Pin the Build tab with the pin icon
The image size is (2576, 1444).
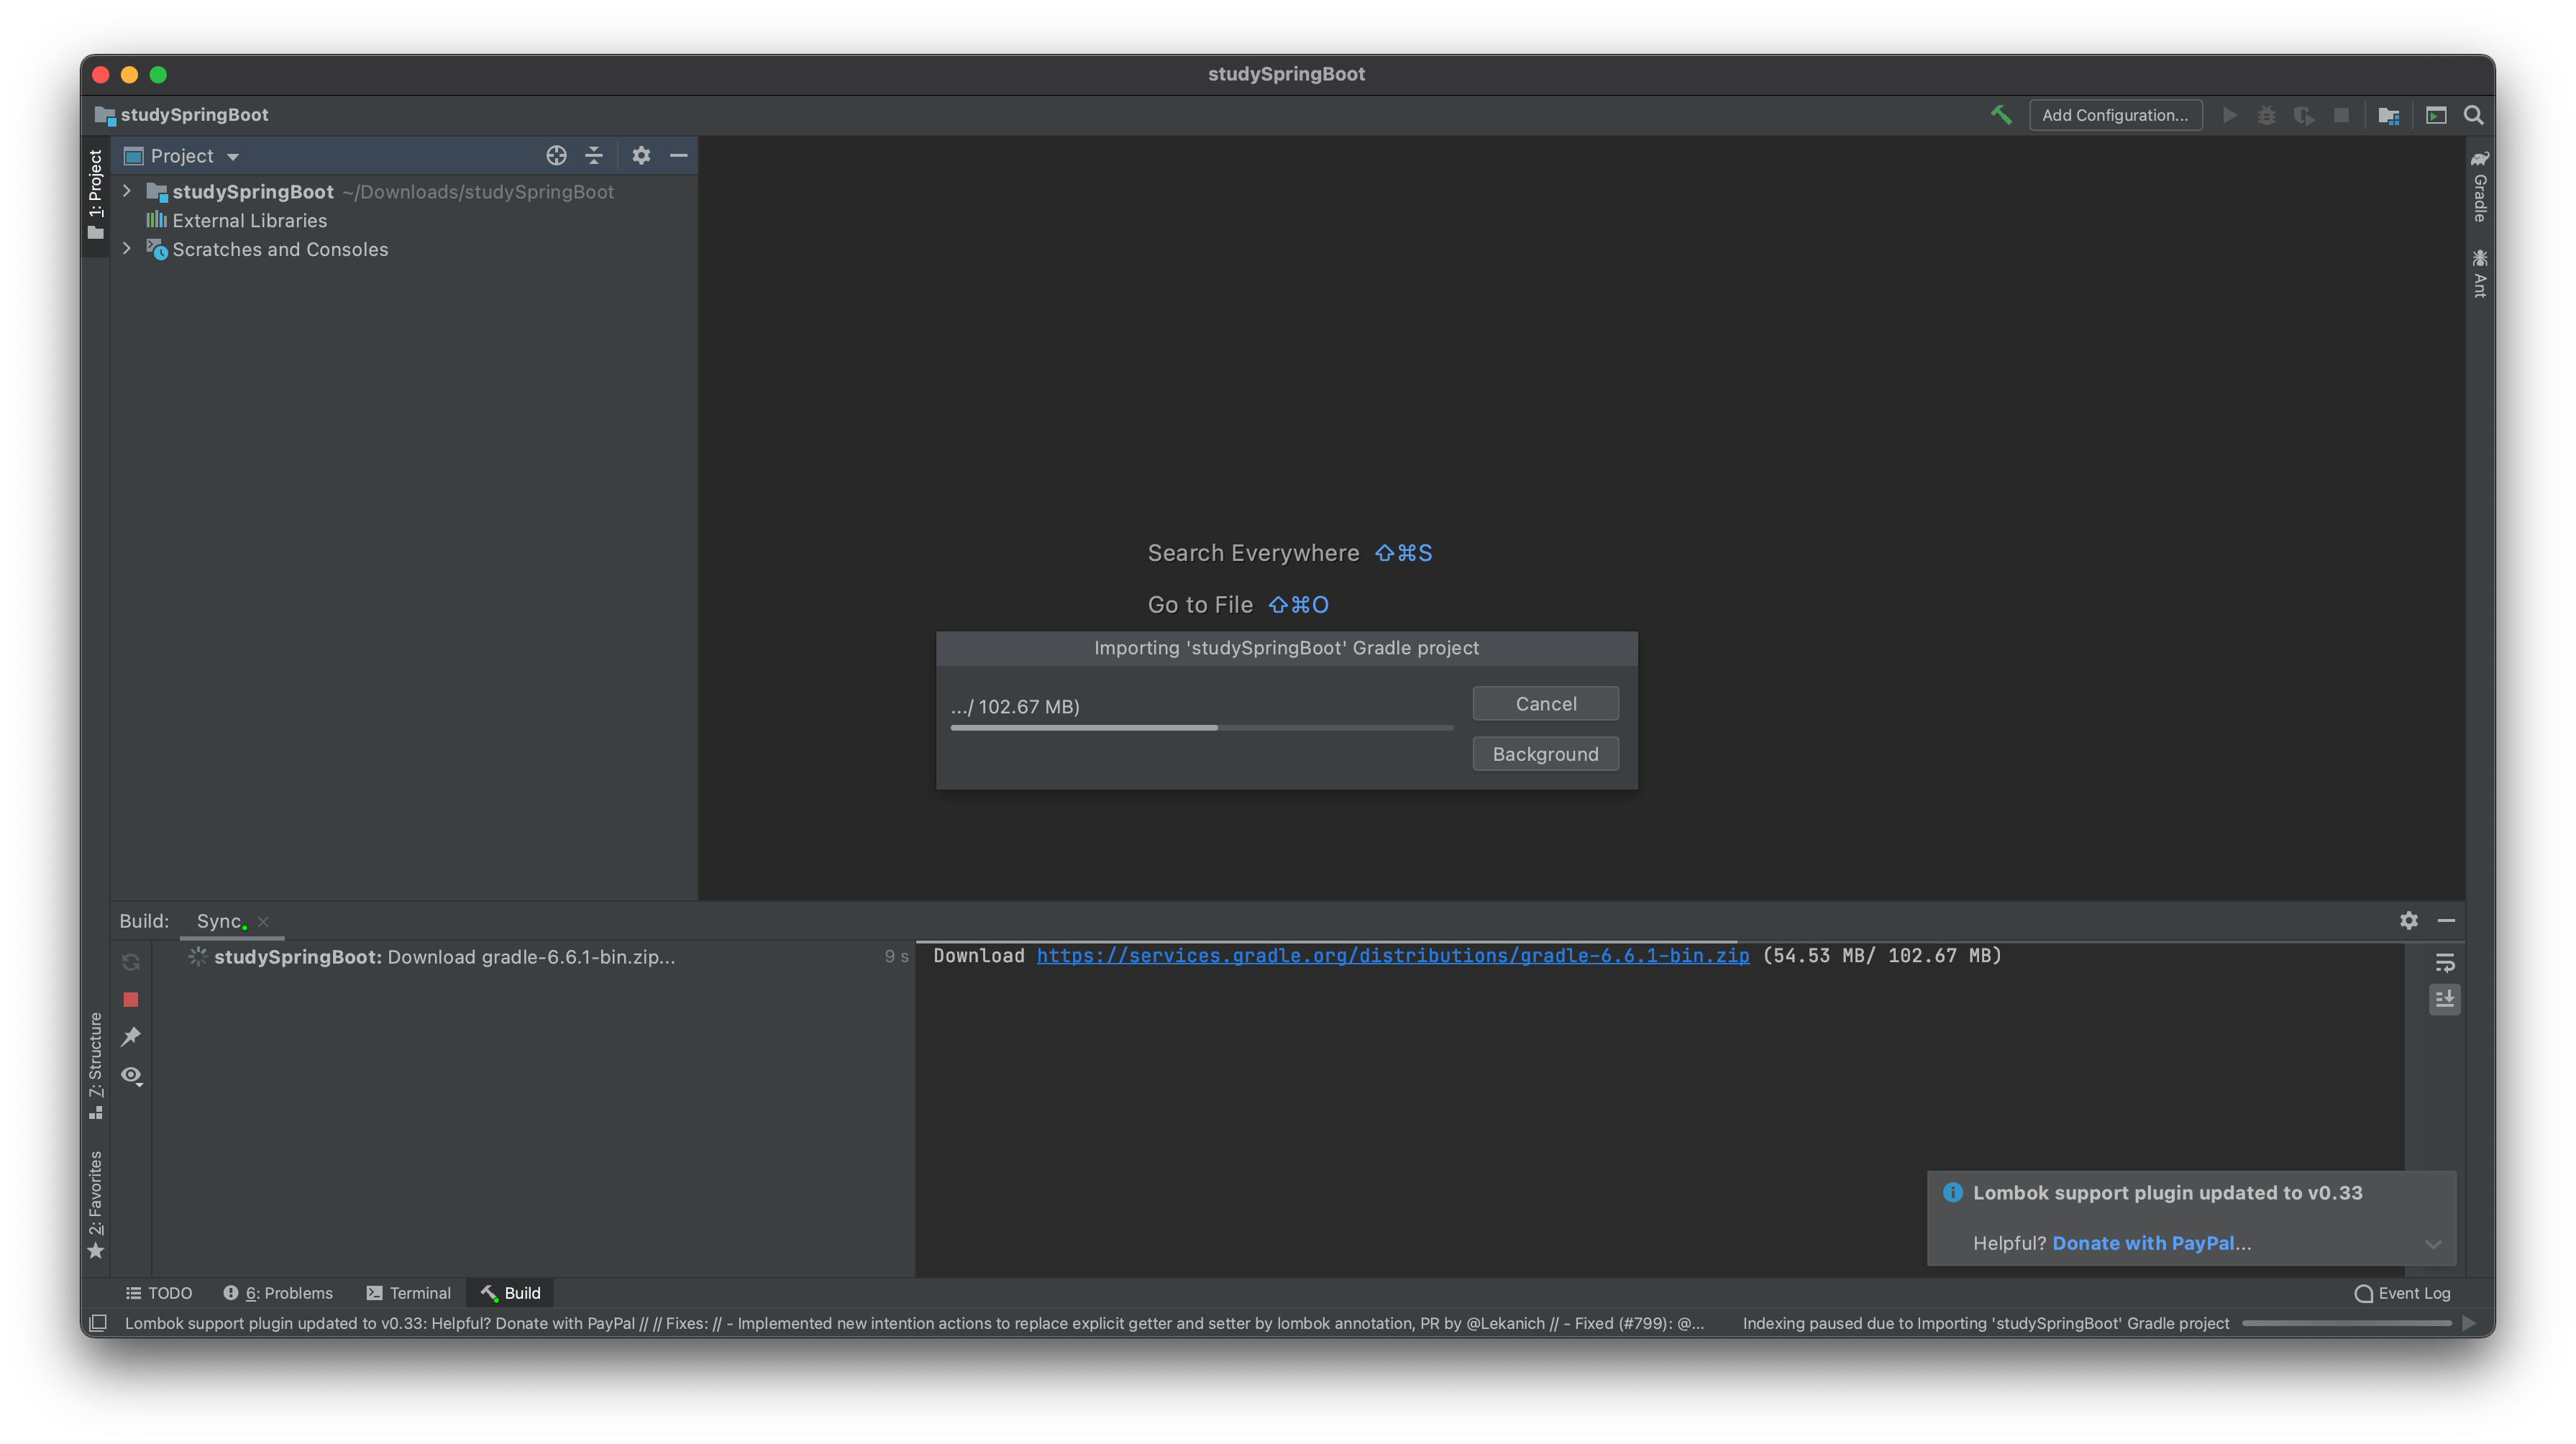(x=131, y=1037)
